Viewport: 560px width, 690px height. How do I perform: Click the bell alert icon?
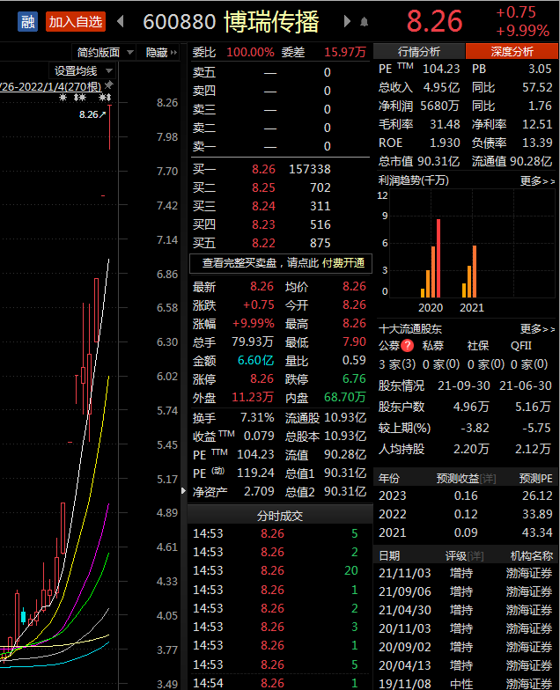click(365, 21)
